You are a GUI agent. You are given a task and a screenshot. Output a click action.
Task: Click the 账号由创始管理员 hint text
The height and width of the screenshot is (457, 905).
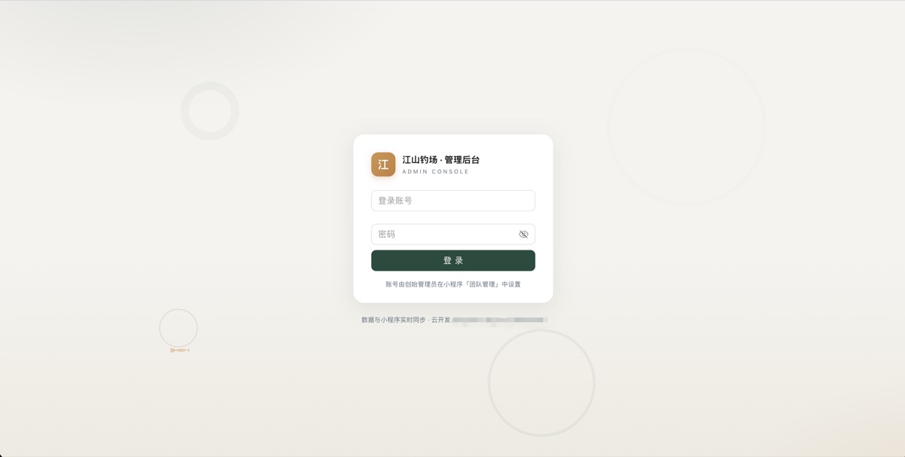[453, 284]
